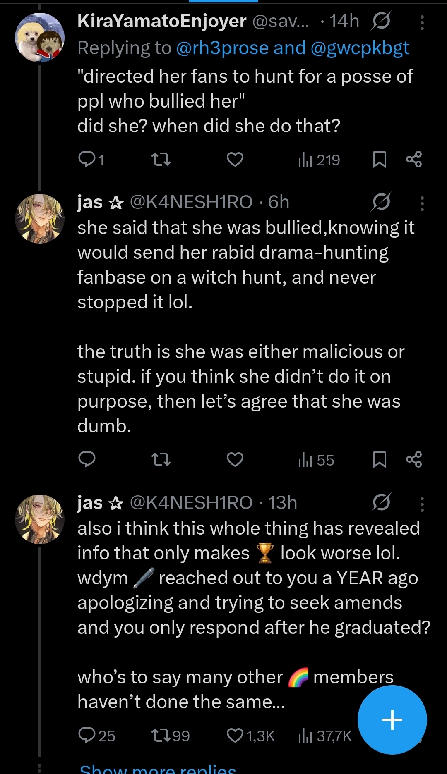Image resolution: width=447 pixels, height=774 pixels.
Task: View analytics showing 55 views
Action: [316, 460]
